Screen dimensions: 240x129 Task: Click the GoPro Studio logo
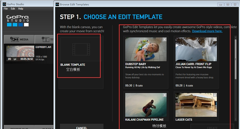tap(18, 21)
